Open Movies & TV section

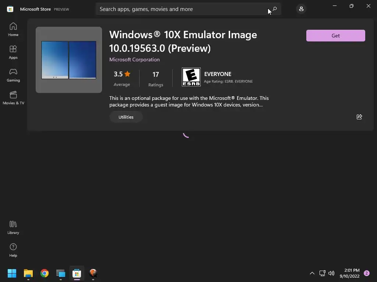[13, 98]
